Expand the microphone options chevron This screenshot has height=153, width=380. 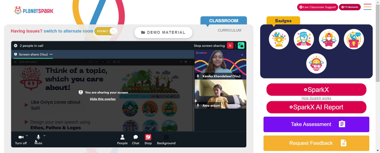coord(44,135)
